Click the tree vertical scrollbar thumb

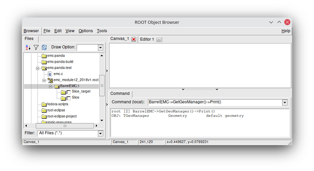[x=102, y=86]
